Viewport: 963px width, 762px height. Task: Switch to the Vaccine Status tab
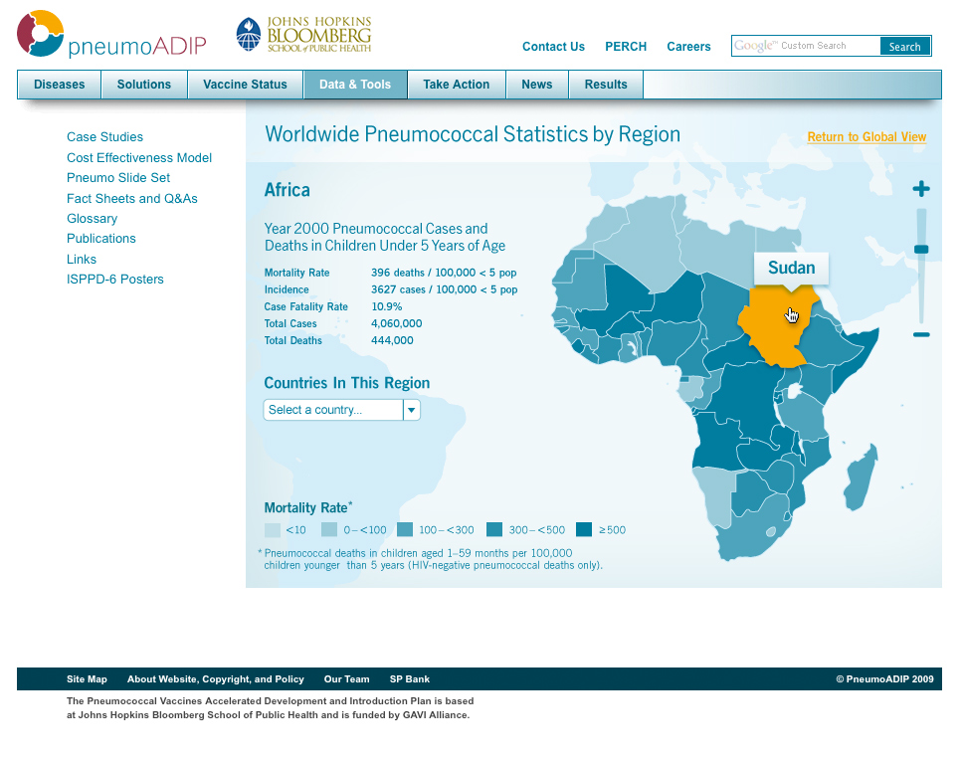(x=245, y=85)
